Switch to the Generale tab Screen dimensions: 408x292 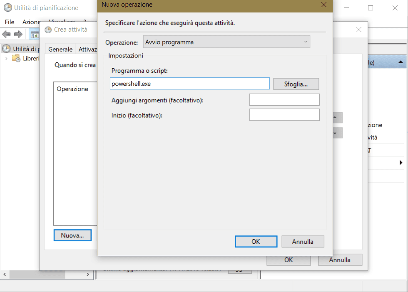pyautogui.click(x=60, y=49)
